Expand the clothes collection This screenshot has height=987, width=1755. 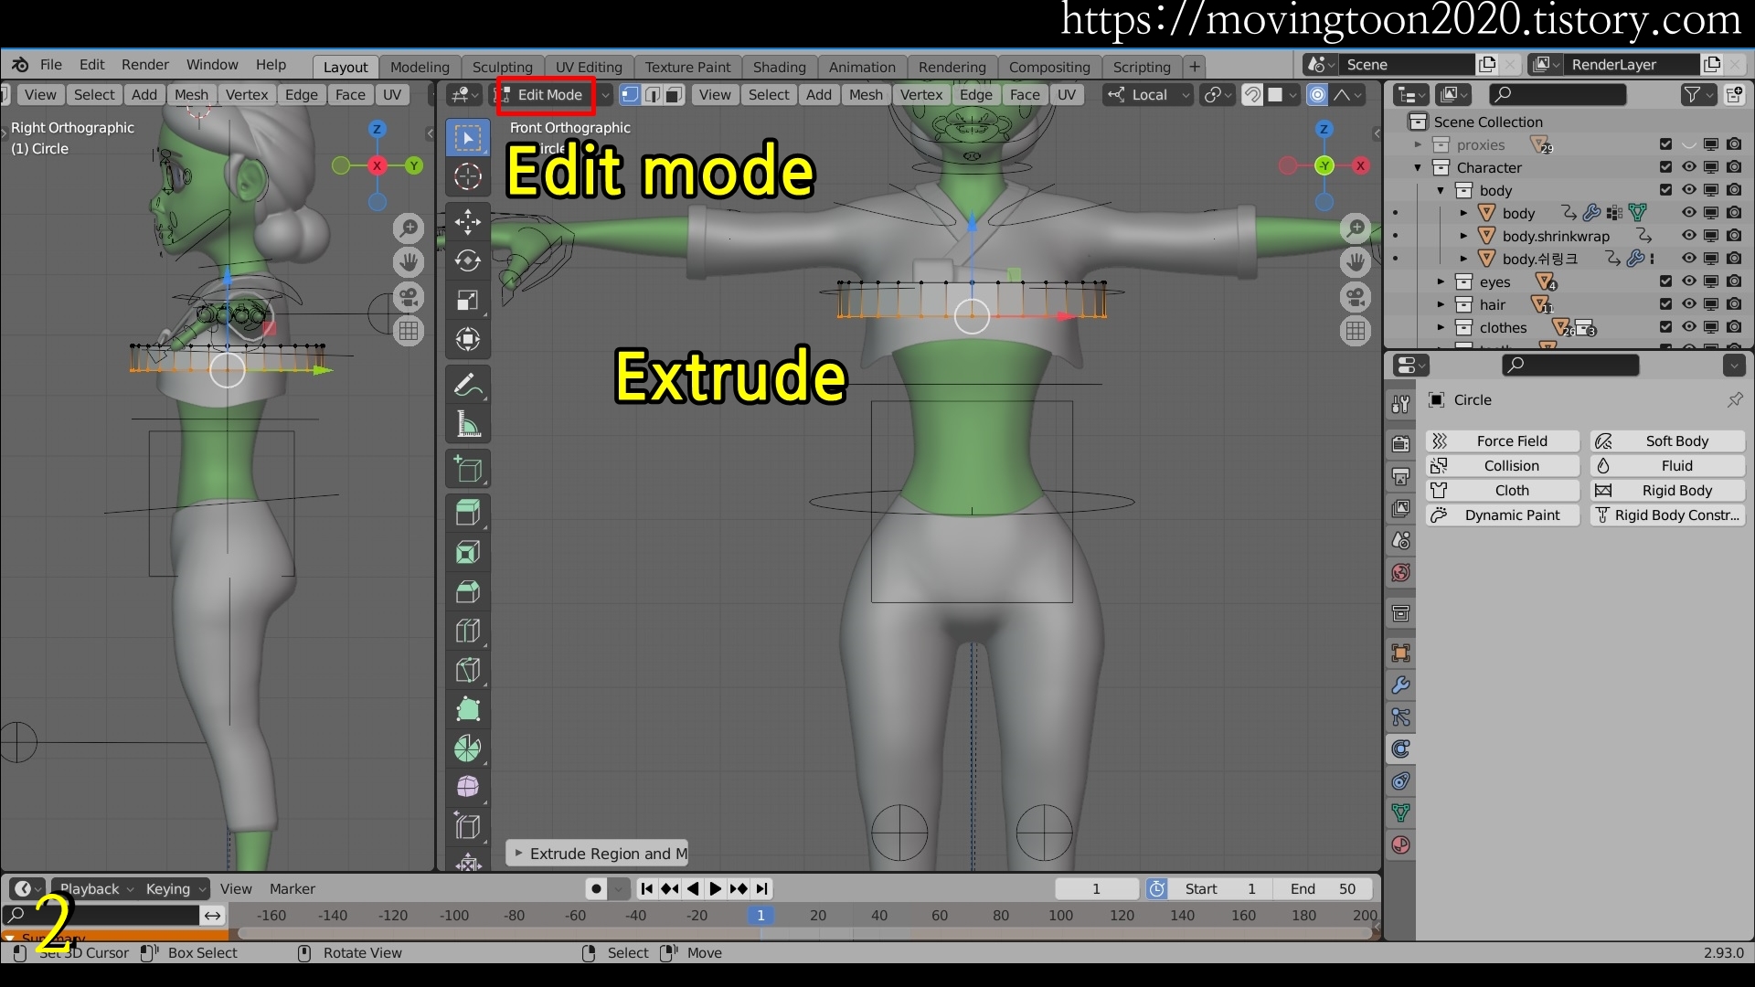[x=1441, y=327]
